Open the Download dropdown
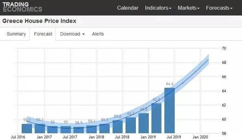 pos(72,34)
